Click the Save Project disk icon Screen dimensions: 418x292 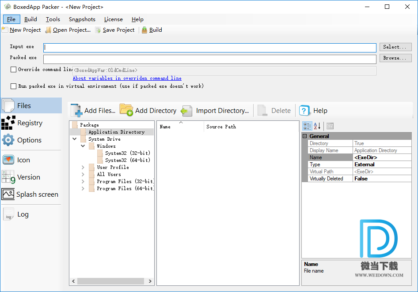click(98, 30)
